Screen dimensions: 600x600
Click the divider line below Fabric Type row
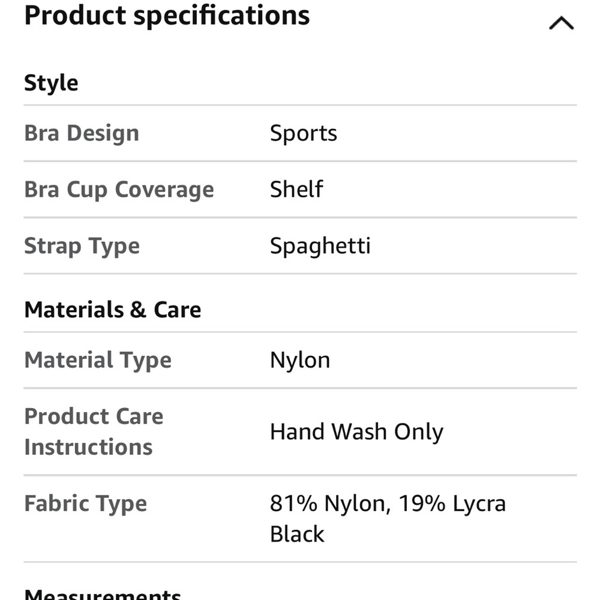[x=300, y=562]
